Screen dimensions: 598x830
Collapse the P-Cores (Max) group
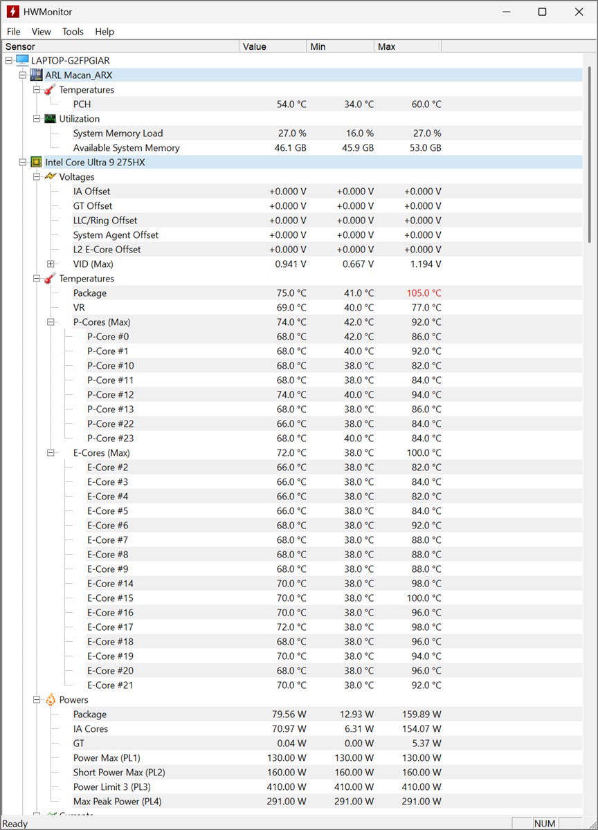51,322
